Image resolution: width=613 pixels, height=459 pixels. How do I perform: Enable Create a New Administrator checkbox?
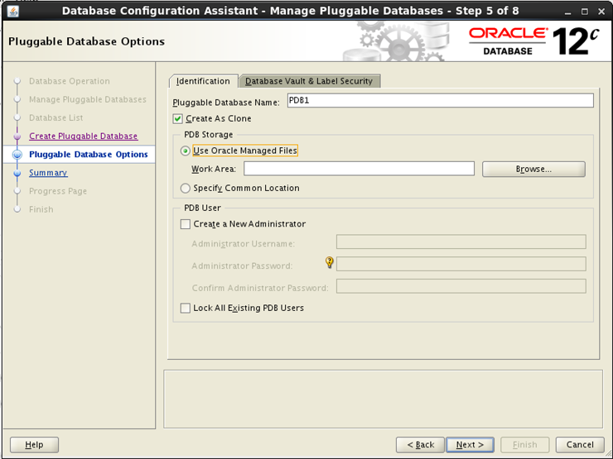pyautogui.click(x=186, y=224)
